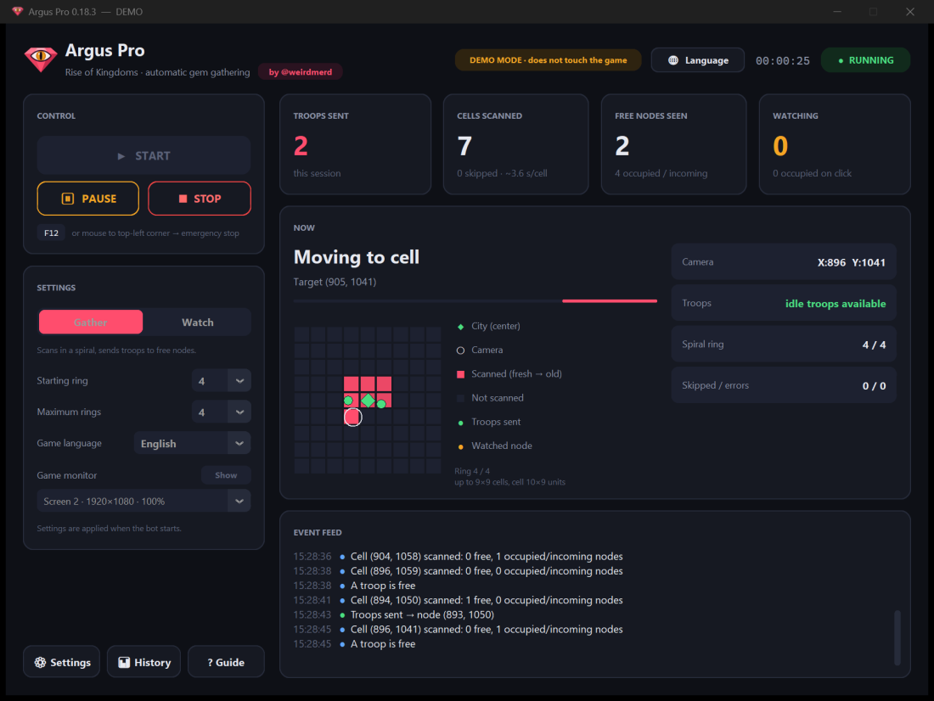Screen dimensions: 934x701
Task: Open the Settings tab
Action: click(x=62, y=662)
